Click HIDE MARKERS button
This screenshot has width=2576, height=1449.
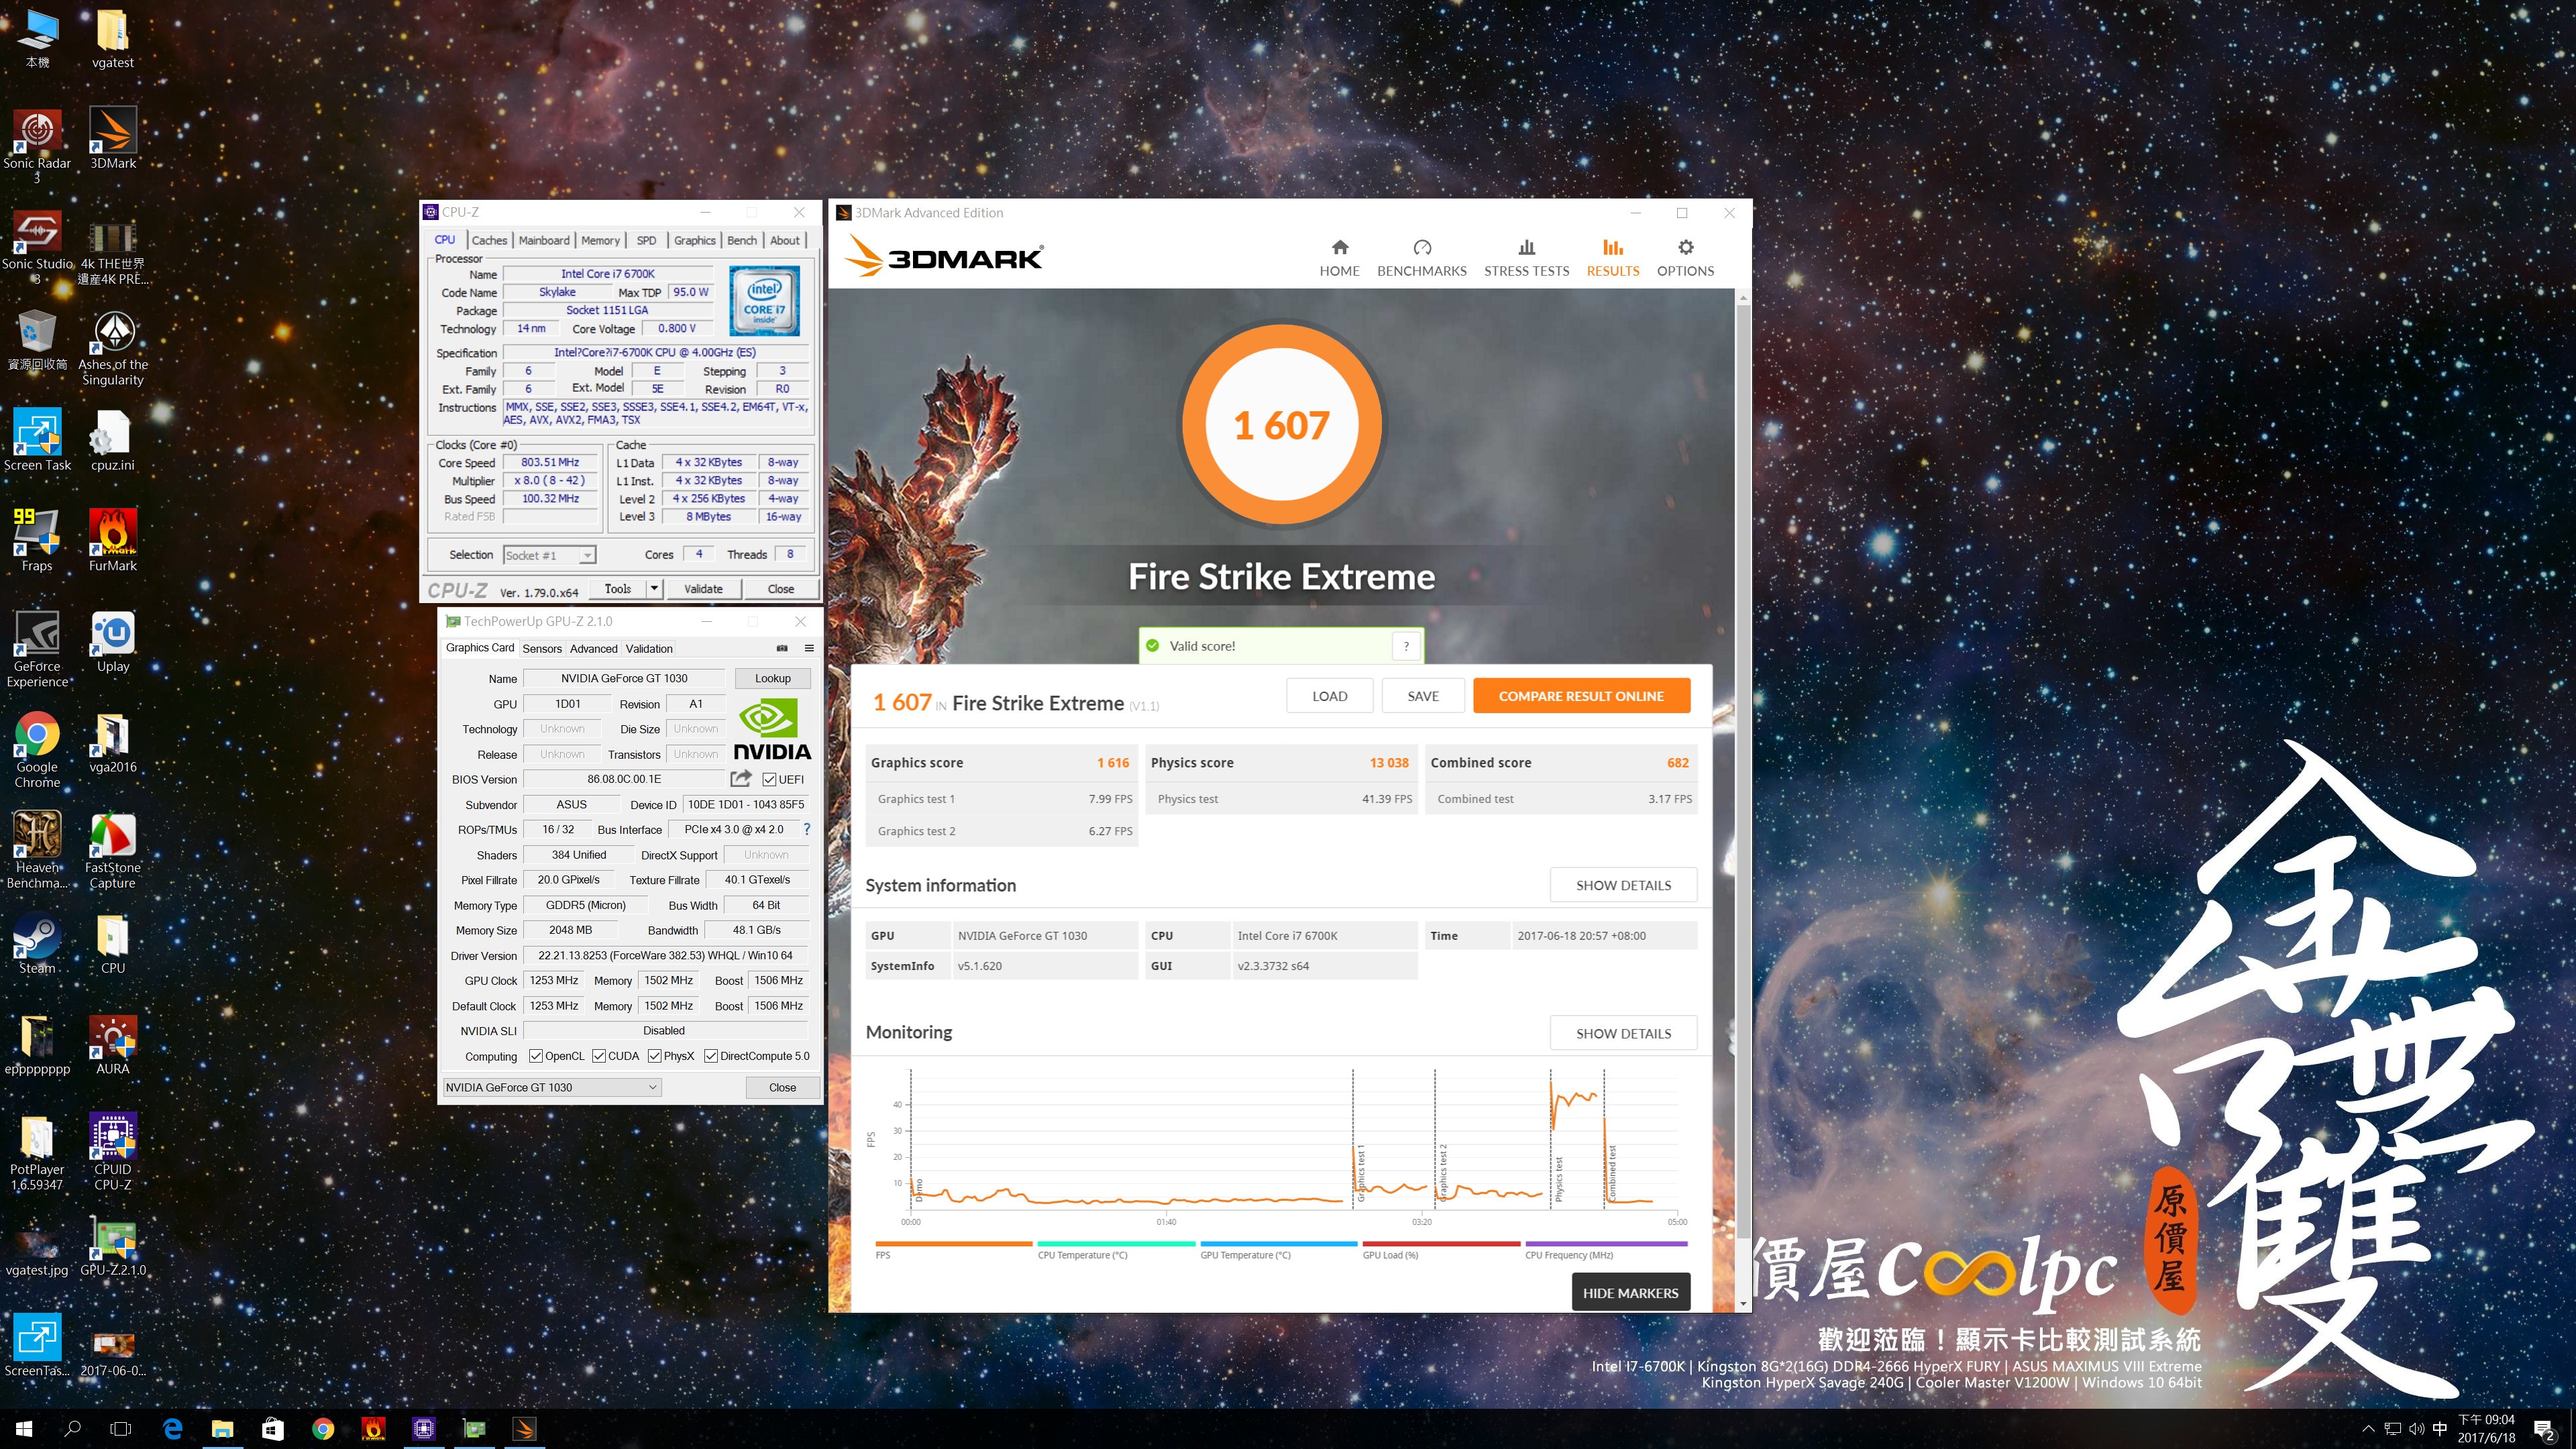pos(1630,1292)
